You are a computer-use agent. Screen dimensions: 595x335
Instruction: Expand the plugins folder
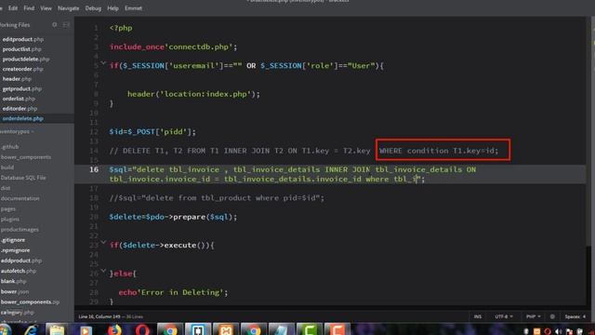(x=10, y=220)
